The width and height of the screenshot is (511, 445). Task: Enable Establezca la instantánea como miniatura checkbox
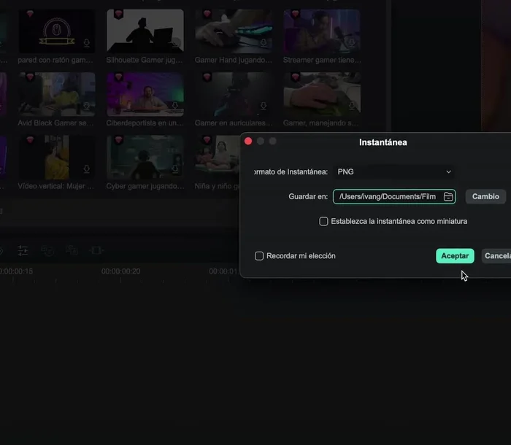[323, 222]
